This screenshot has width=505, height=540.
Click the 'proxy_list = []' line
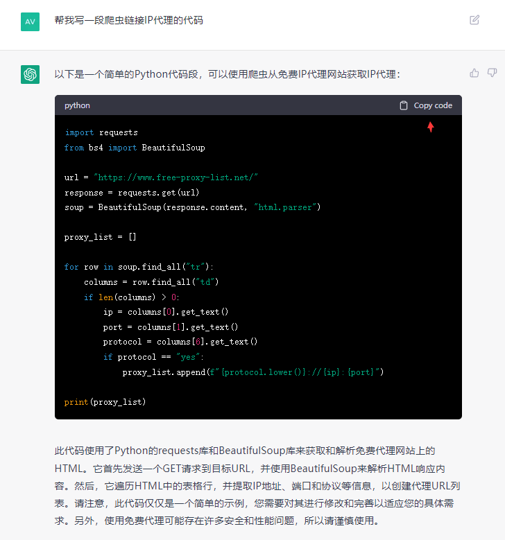[101, 237]
